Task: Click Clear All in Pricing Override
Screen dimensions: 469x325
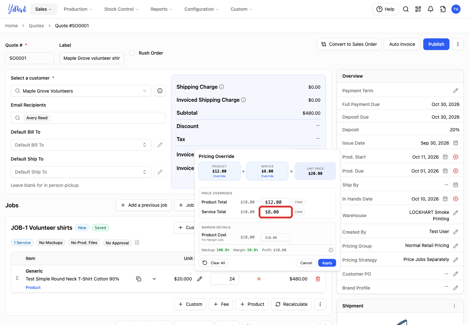Action: tap(214, 263)
